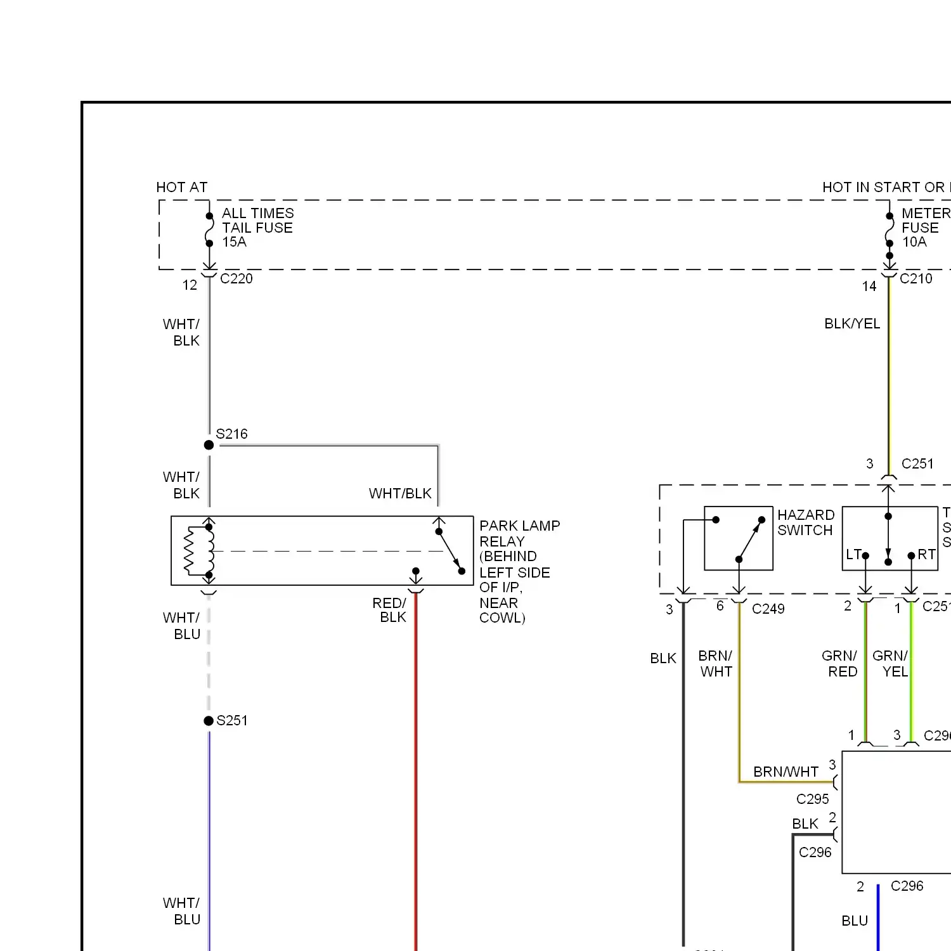The image size is (951, 951).
Task: Select WHT/BLU label just under the relay coil
Action: coord(181,626)
